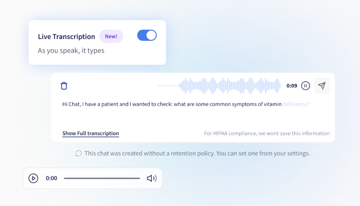Mute audio with the speaker icon
Screen dimensions: 360x206
pos(151,178)
